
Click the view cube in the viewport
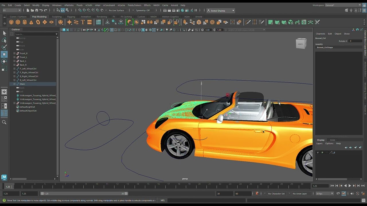click(301, 44)
